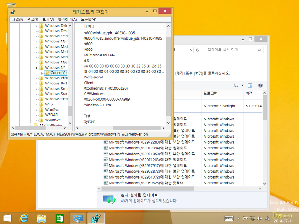The image size is (299, 224).
Task: Open the 도움말(H) menu
Action: click(88, 20)
